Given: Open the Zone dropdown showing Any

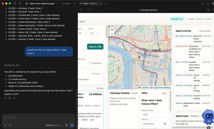Looking at the screenshot, I should pos(94,33).
